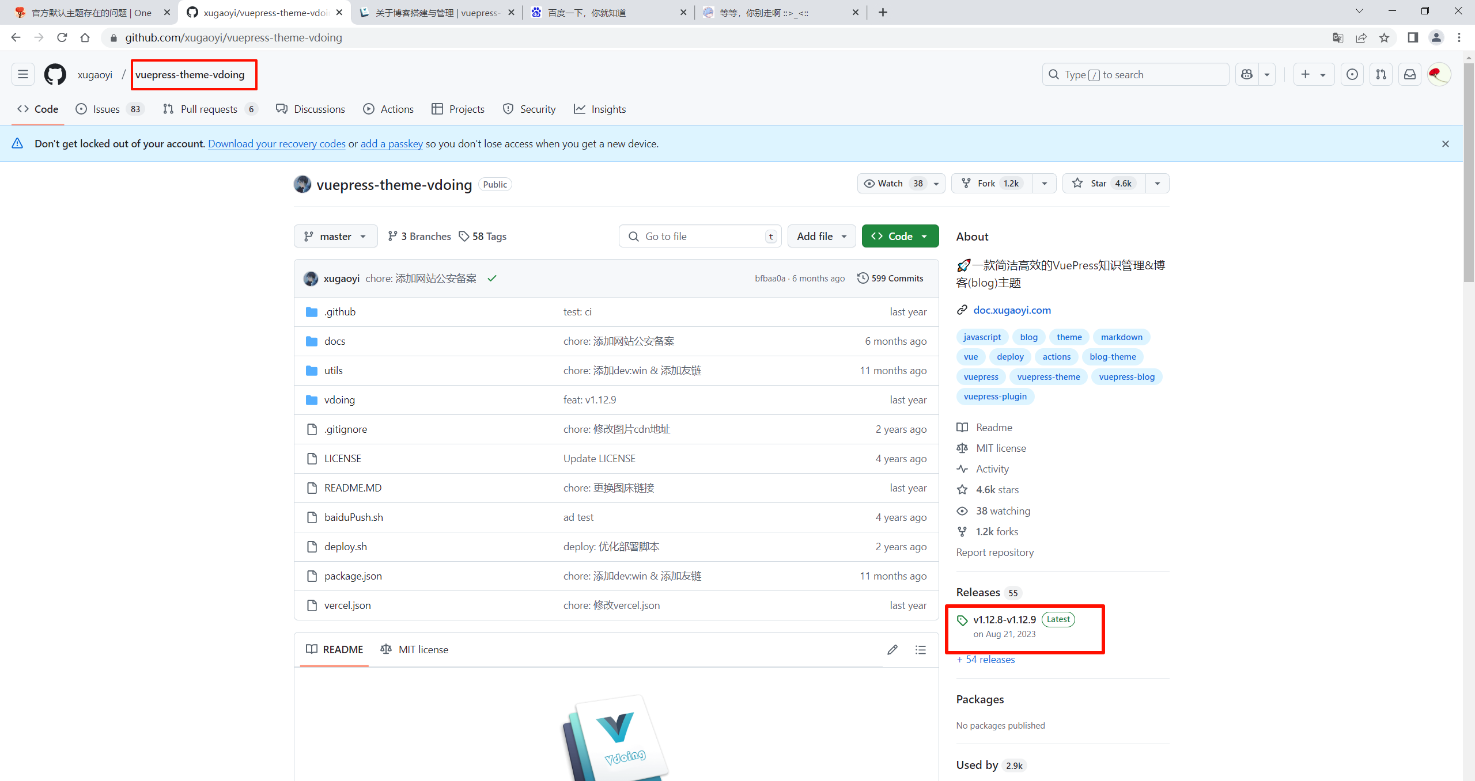Fork the vuepress-theme-vdoing repository

(992, 183)
